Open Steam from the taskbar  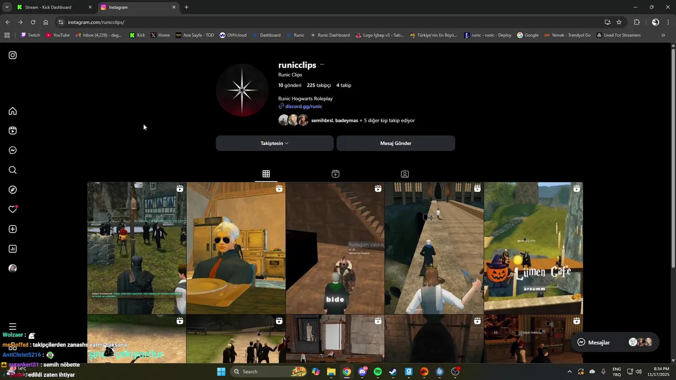point(393,372)
